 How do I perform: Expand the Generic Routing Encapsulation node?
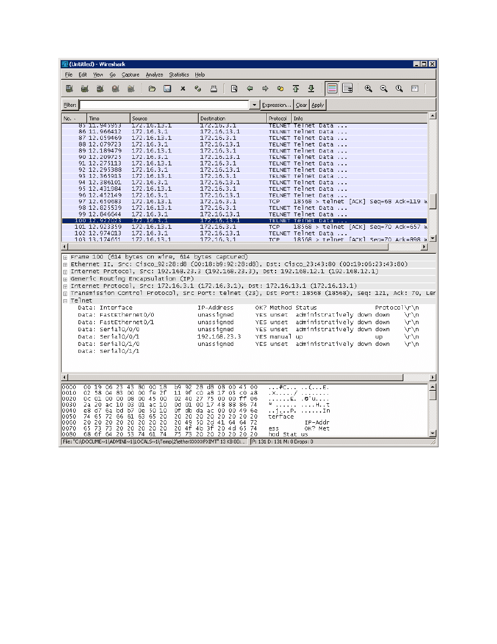point(65,279)
